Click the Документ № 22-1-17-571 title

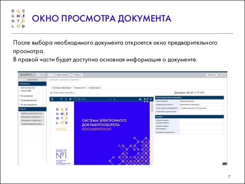click(x=189, y=93)
